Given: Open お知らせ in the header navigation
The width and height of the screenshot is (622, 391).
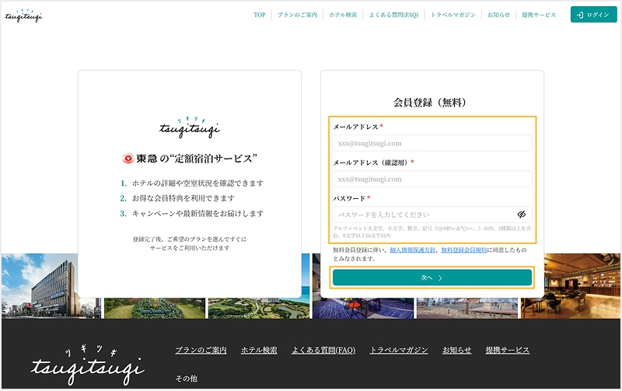Looking at the screenshot, I should (498, 15).
